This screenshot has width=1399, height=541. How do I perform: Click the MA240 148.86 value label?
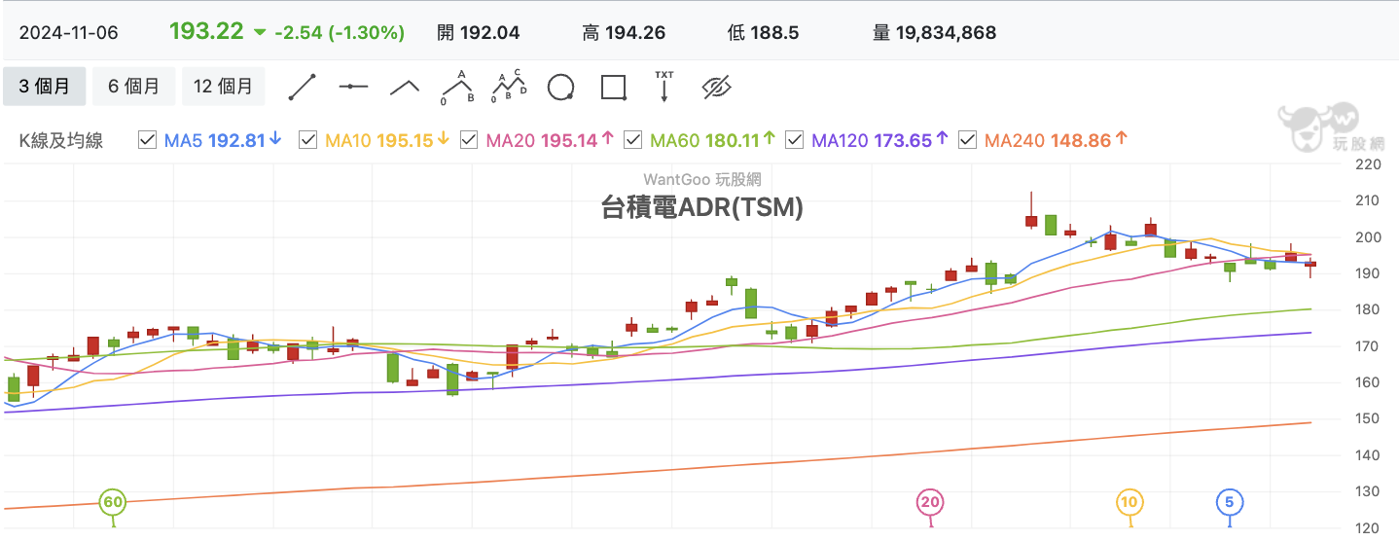[x=1056, y=140]
